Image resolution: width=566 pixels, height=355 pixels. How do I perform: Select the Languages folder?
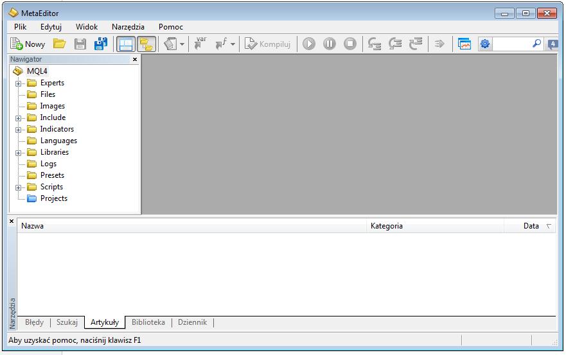pos(58,141)
